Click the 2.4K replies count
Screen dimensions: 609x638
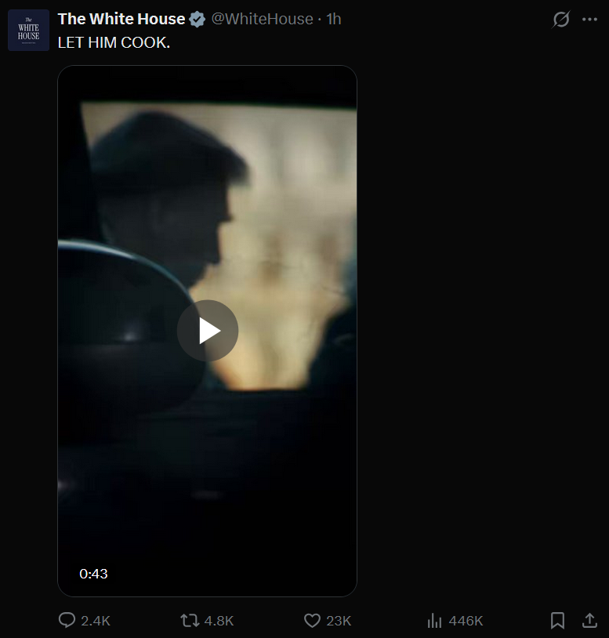96,621
